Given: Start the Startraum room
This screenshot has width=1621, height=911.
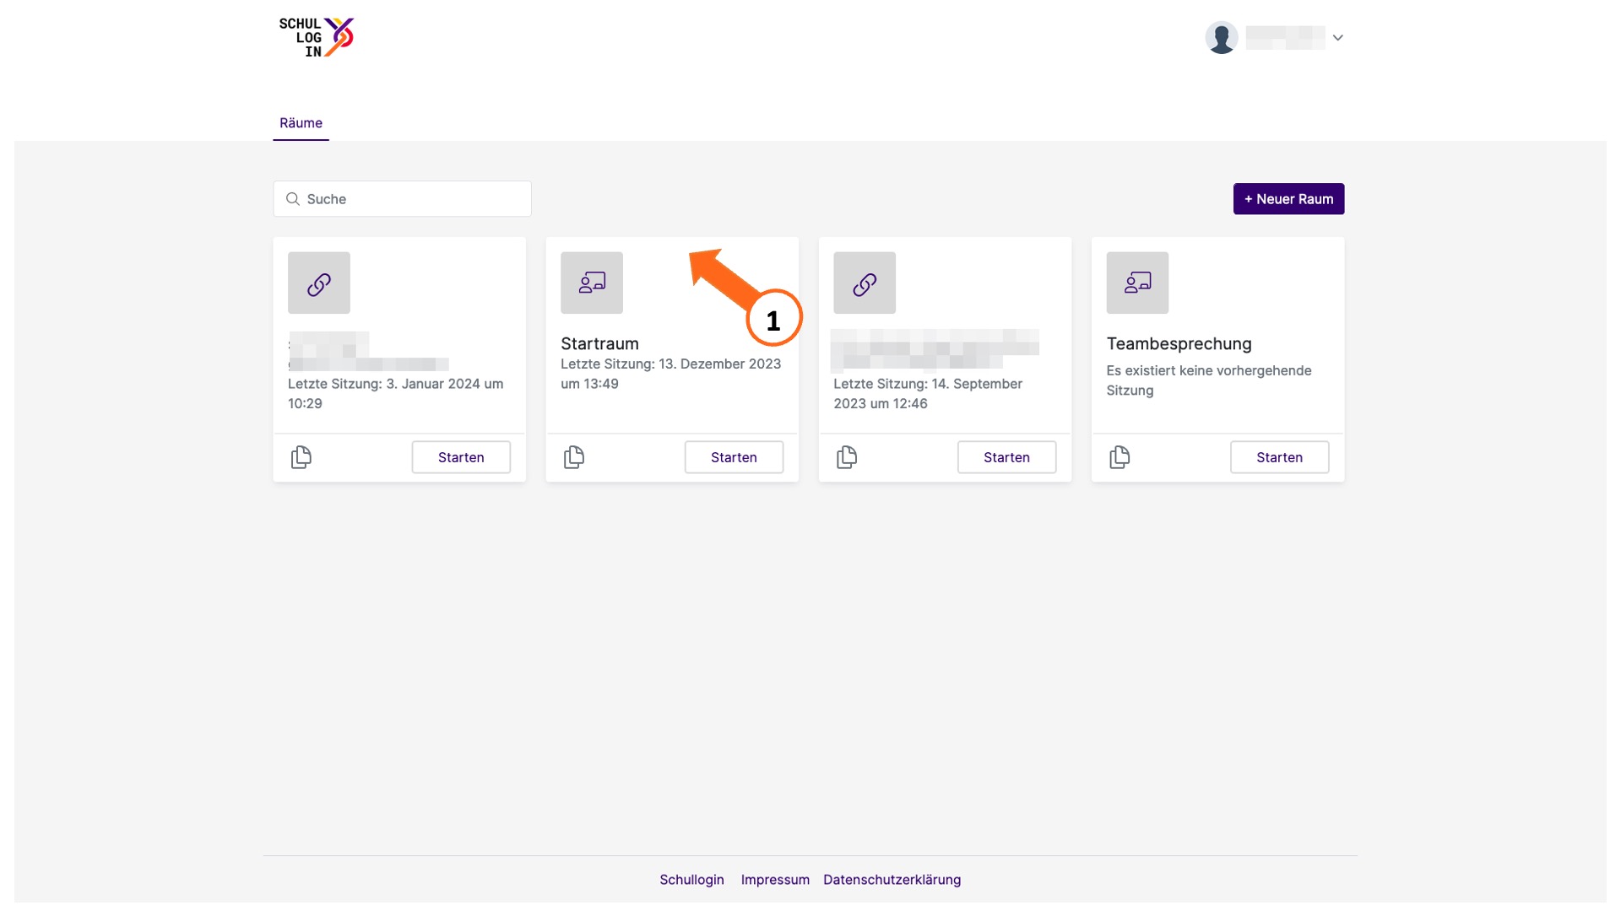Looking at the screenshot, I should pos(734,457).
